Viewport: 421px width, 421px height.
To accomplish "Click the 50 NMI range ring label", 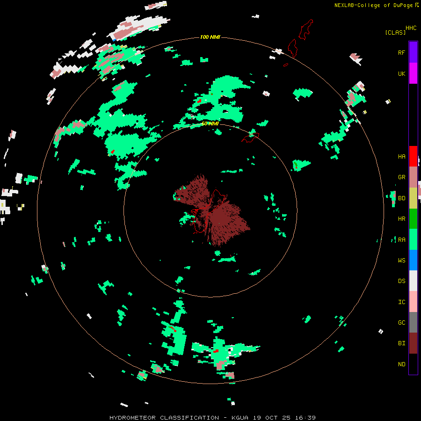I will click(210, 123).
